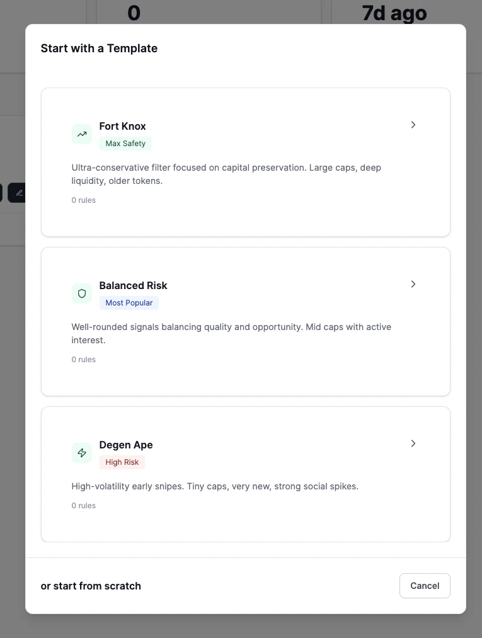Click '0 rules' under Fort Knox
The width and height of the screenshot is (482, 638).
pyautogui.click(x=84, y=200)
